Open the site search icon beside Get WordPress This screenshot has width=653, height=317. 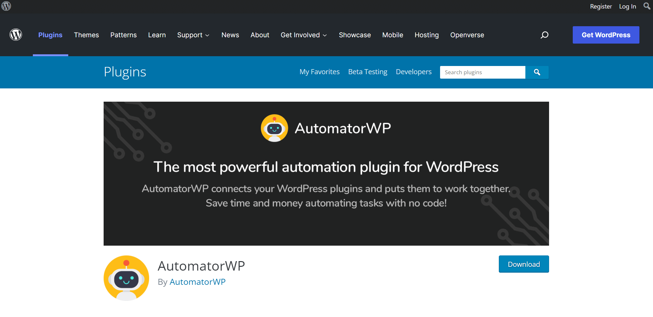pyautogui.click(x=544, y=35)
